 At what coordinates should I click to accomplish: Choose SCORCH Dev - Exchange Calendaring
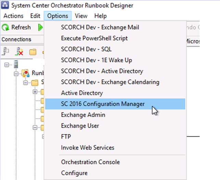pos(115,82)
